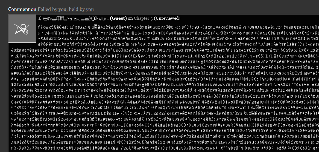The image size is (319, 152).
Task: Click the hieroglyphic guest username
Action: tap(74, 19)
